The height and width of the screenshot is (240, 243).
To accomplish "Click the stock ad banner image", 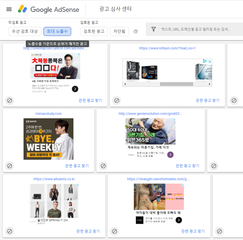I will (55, 66).
